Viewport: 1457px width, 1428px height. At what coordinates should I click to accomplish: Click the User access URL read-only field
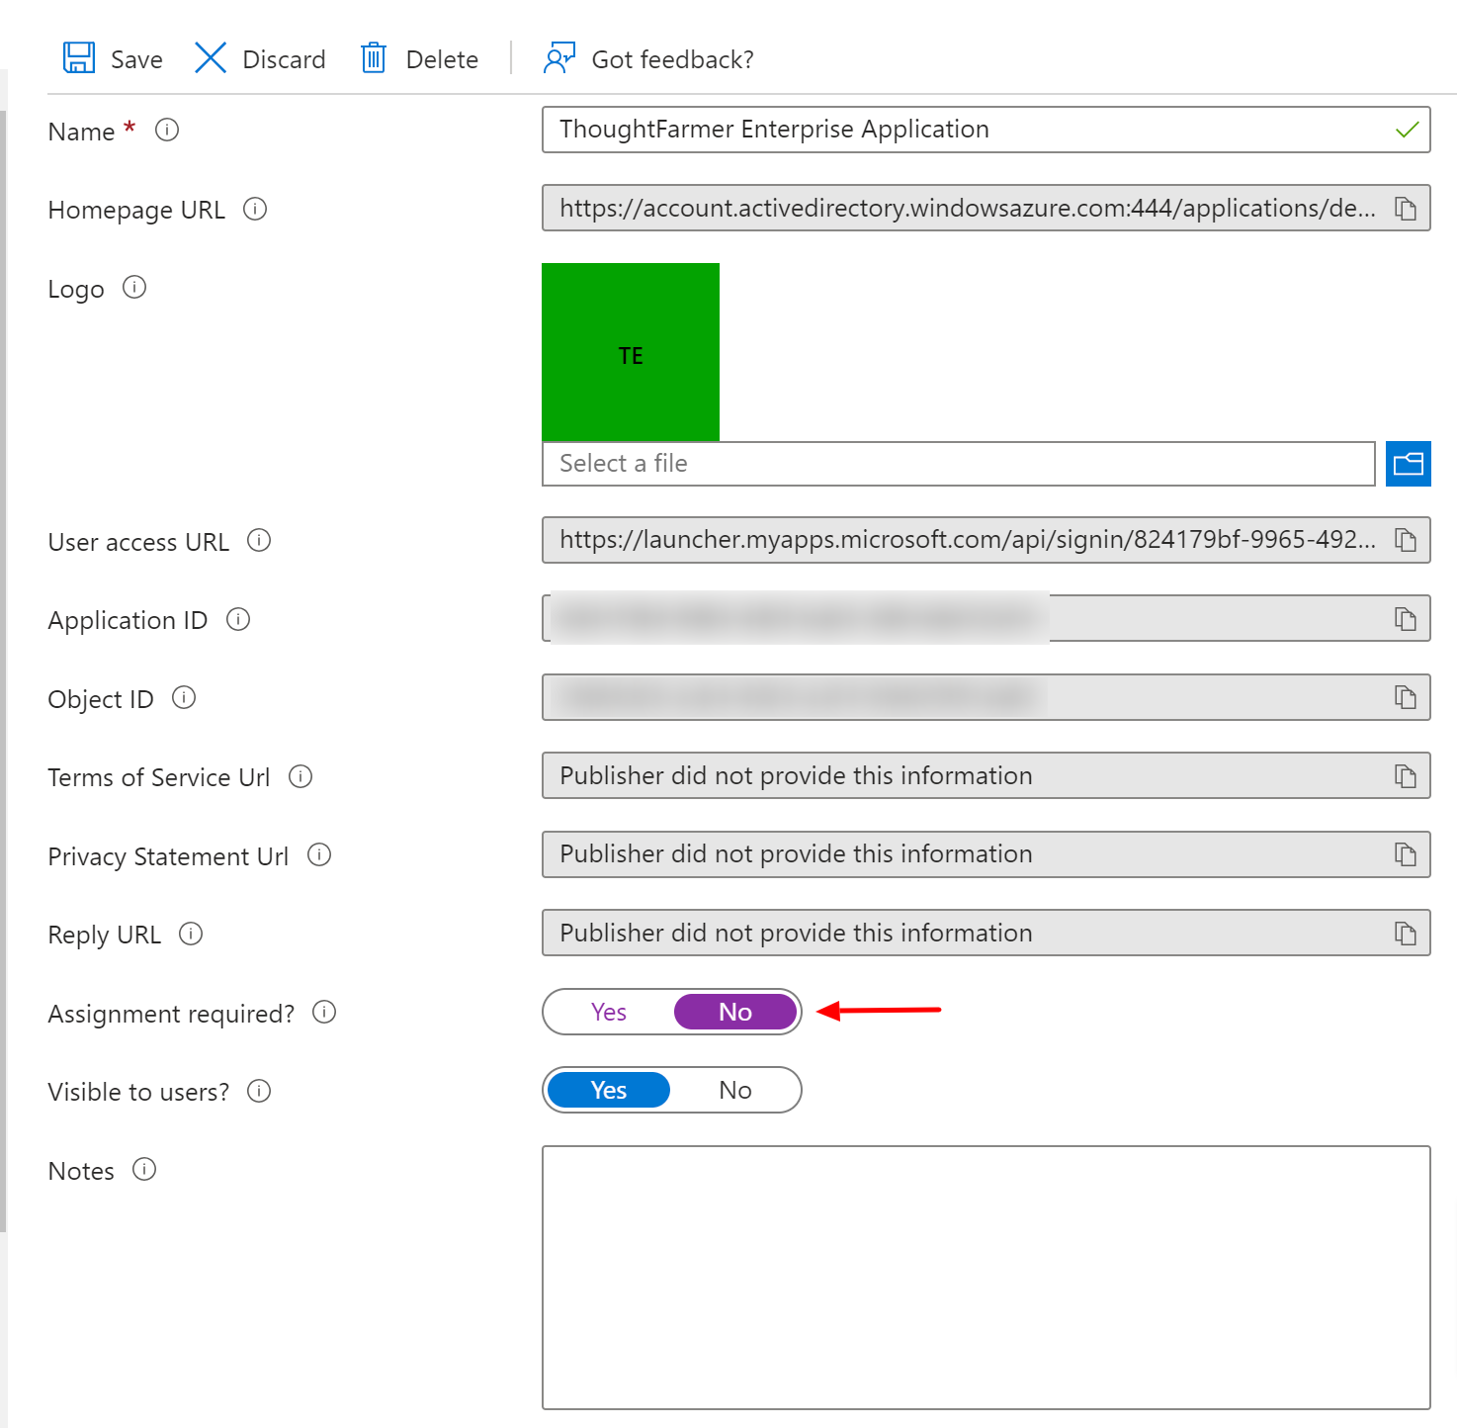986,540
